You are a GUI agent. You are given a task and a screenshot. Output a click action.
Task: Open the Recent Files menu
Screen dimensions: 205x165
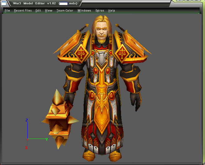pos(23,11)
